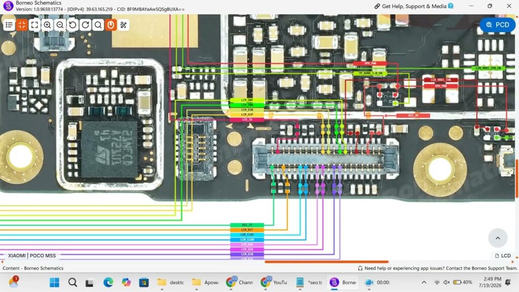The height and width of the screenshot is (292, 519).
Task: Click the blue help question-mark icon
Action: [x=451, y=6]
